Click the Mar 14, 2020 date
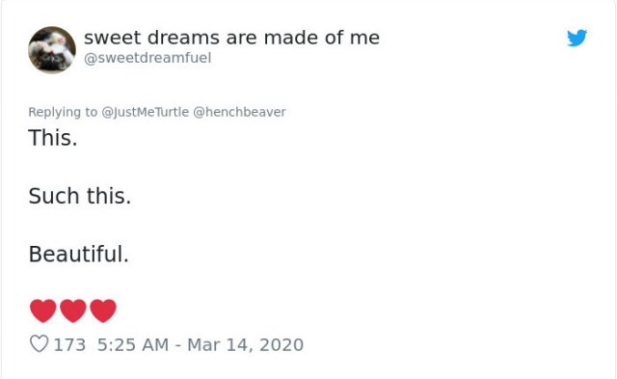 coord(245,344)
